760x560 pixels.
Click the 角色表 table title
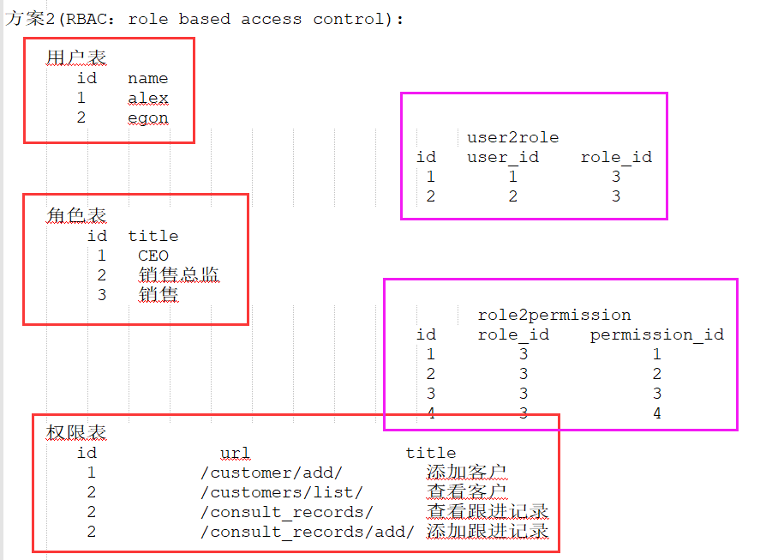76,215
